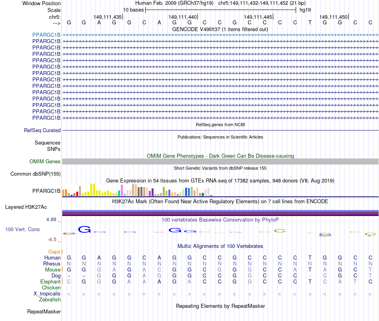379x321 pixels.
Task: Open the 100 vertebrates PhyloP conservation title
Action: [220, 220]
